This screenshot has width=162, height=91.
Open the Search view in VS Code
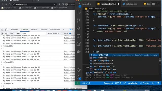pyautogui.click(x=79, y=13)
